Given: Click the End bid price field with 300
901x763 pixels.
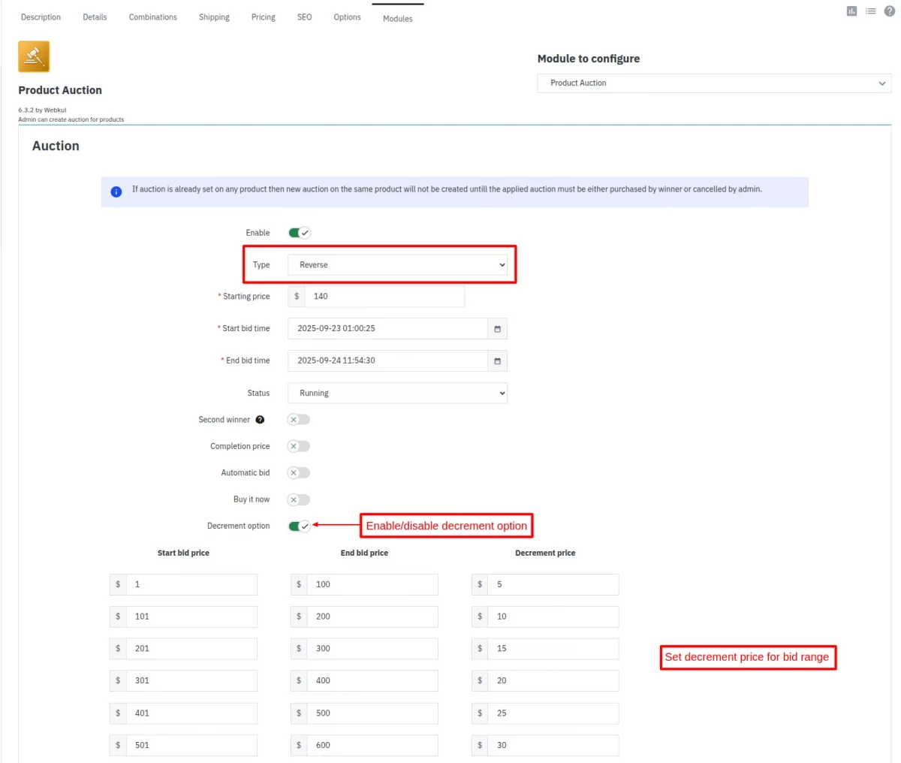Looking at the screenshot, I should pyautogui.click(x=372, y=649).
